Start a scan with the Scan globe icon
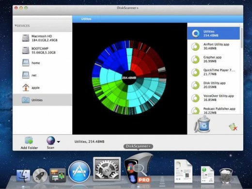The height and width of the screenshot is (189, 252). [51, 140]
